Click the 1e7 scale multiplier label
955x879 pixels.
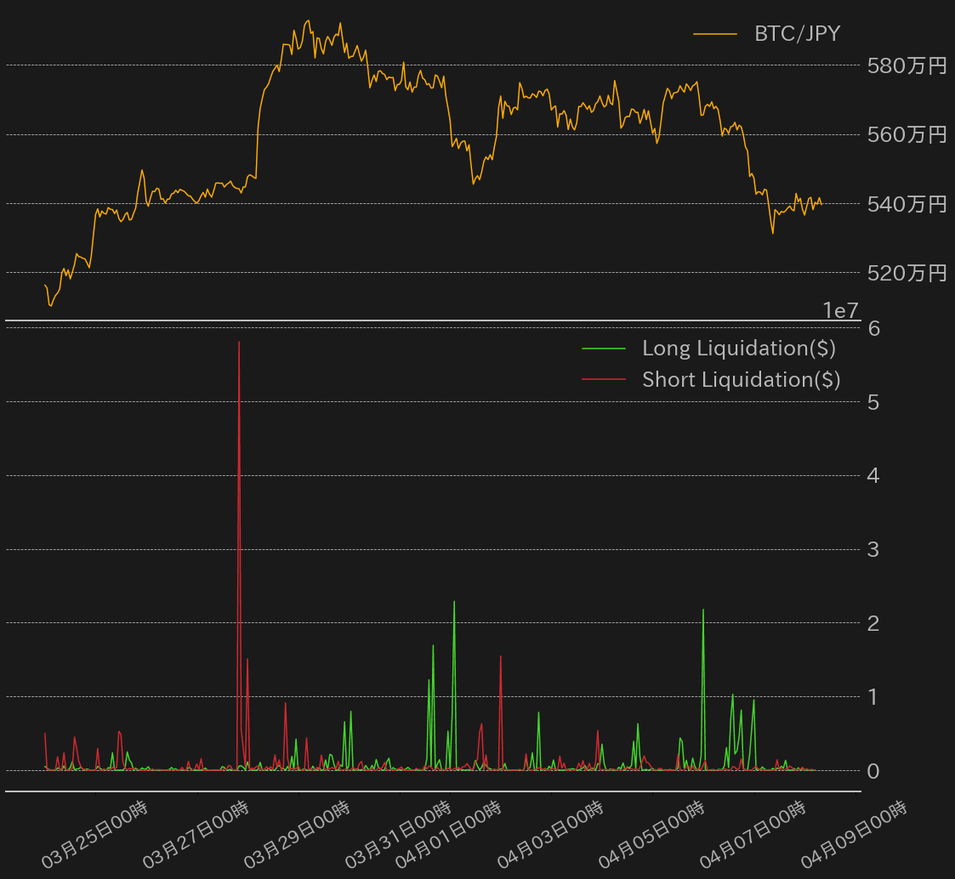(x=840, y=311)
